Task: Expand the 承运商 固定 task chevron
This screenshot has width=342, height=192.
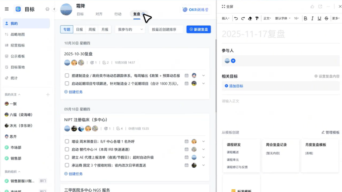Action: pyautogui.click(x=203, y=165)
